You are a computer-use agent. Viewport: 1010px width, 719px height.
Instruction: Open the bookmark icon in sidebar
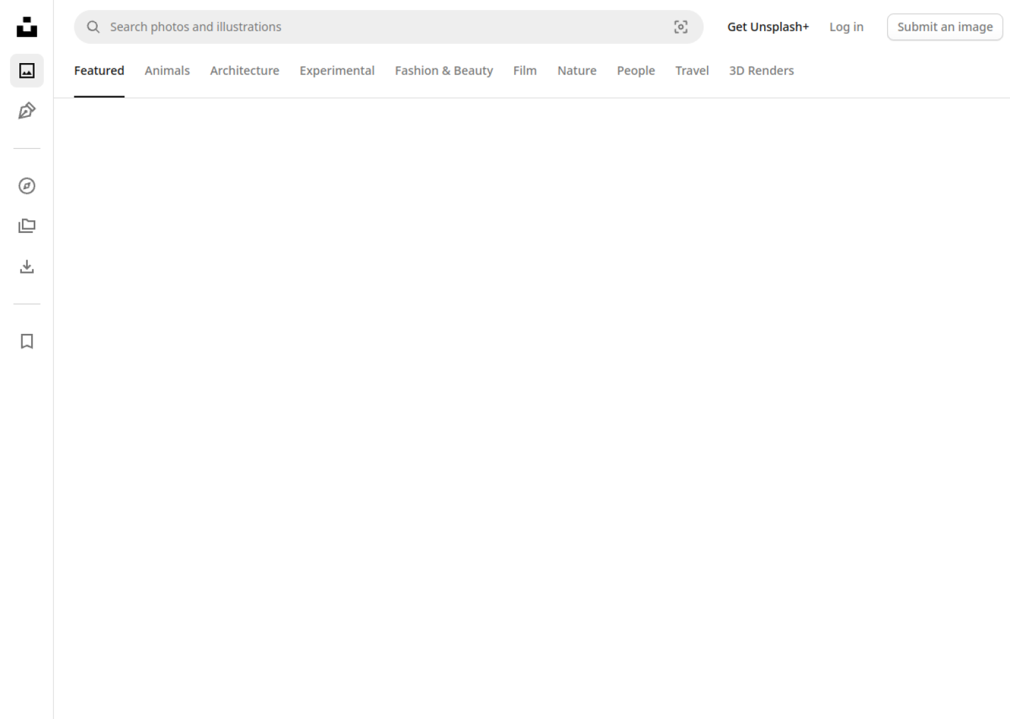coord(27,341)
